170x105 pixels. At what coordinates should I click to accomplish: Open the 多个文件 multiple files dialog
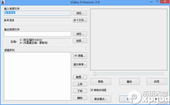coord(80,20)
